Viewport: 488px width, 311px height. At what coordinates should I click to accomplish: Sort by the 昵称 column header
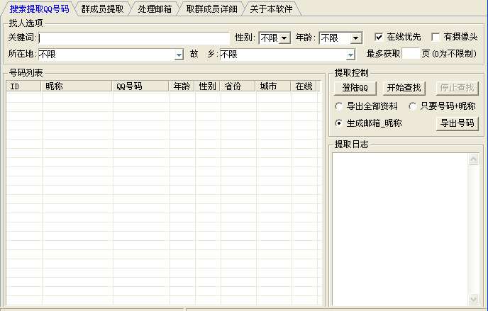[77, 86]
